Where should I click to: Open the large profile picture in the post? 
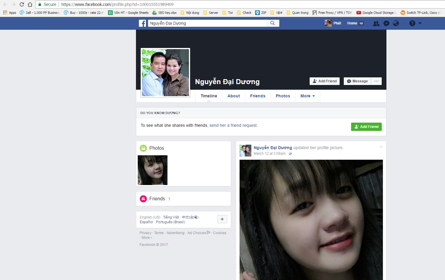click(311, 220)
